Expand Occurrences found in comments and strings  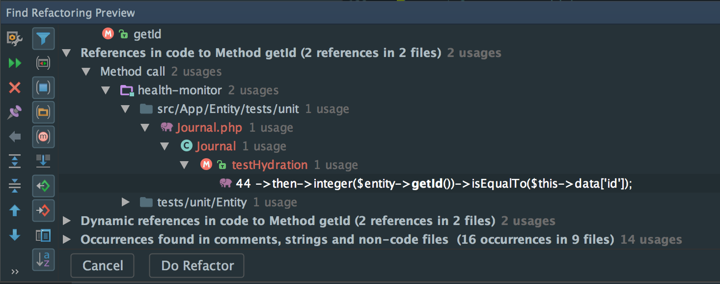(x=67, y=240)
